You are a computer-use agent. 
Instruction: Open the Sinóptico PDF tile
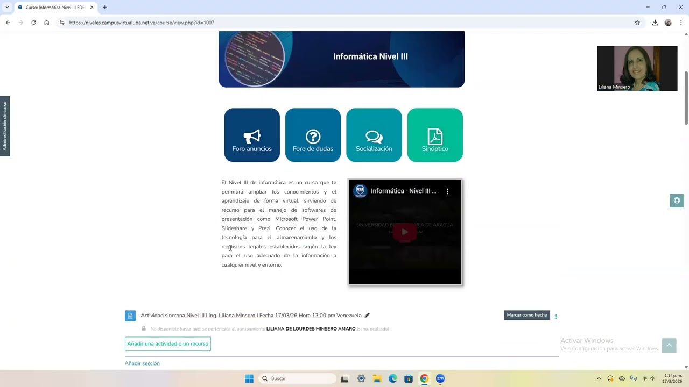(435, 135)
